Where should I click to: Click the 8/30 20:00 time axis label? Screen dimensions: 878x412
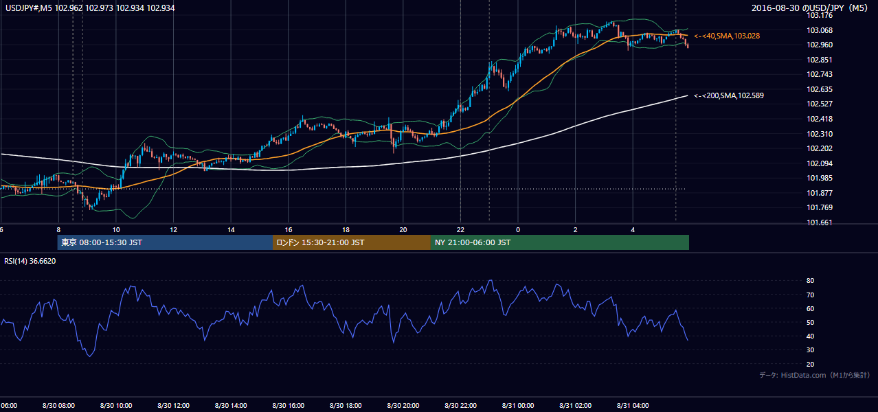click(403, 406)
